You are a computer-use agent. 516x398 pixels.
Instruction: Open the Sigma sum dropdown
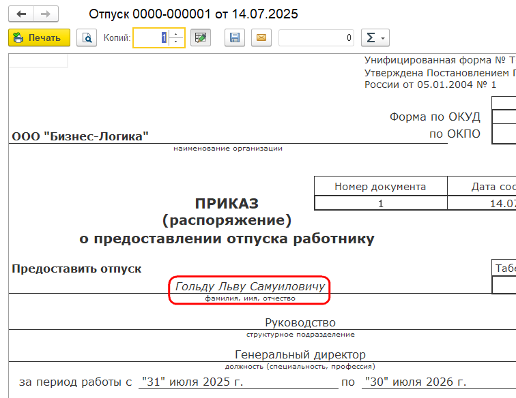click(375, 37)
